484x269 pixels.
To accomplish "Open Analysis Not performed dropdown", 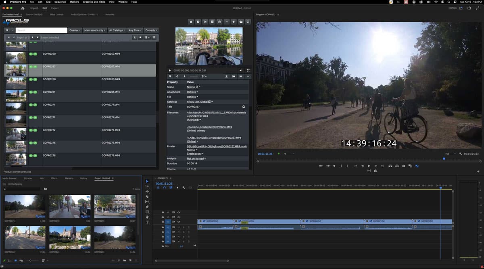I will pyautogui.click(x=196, y=158).
